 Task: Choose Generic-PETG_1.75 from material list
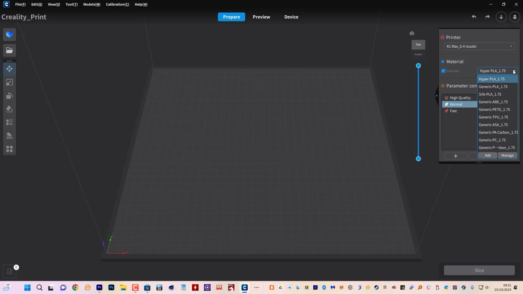point(494,110)
